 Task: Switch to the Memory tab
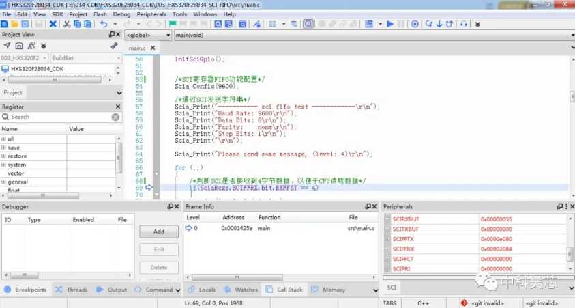(x=329, y=290)
